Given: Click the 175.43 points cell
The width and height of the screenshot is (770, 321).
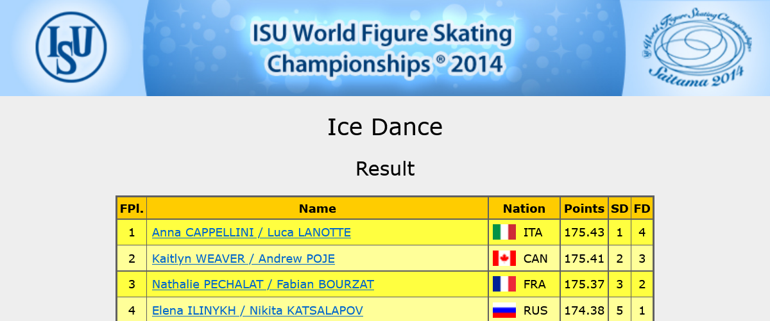Looking at the screenshot, I should click(x=584, y=233).
